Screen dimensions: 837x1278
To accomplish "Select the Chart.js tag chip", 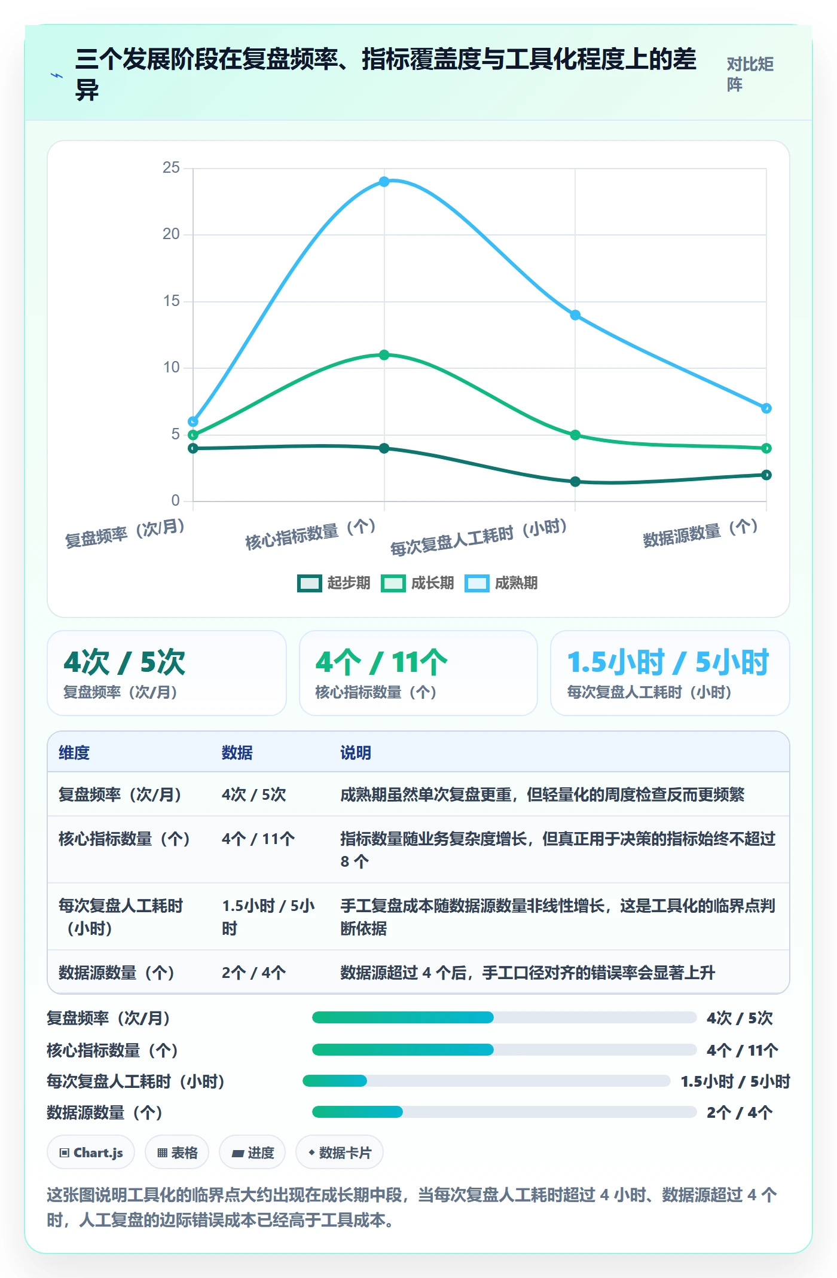I will coord(91,1152).
